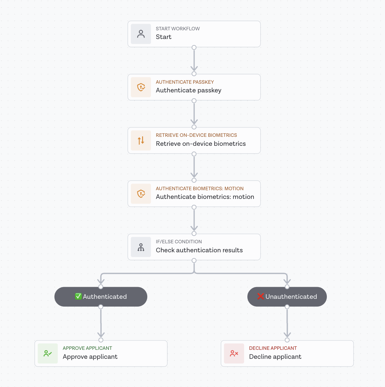Click the Start workflow person icon
385x387 pixels.
pyautogui.click(x=141, y=34)
